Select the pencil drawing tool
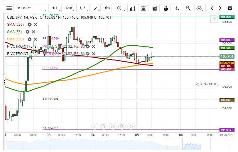The image size is (238, 152). tap(96, 8)
